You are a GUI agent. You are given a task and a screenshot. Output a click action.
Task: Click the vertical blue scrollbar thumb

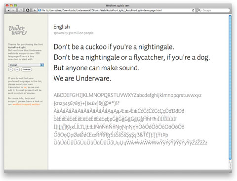point(230,88)
